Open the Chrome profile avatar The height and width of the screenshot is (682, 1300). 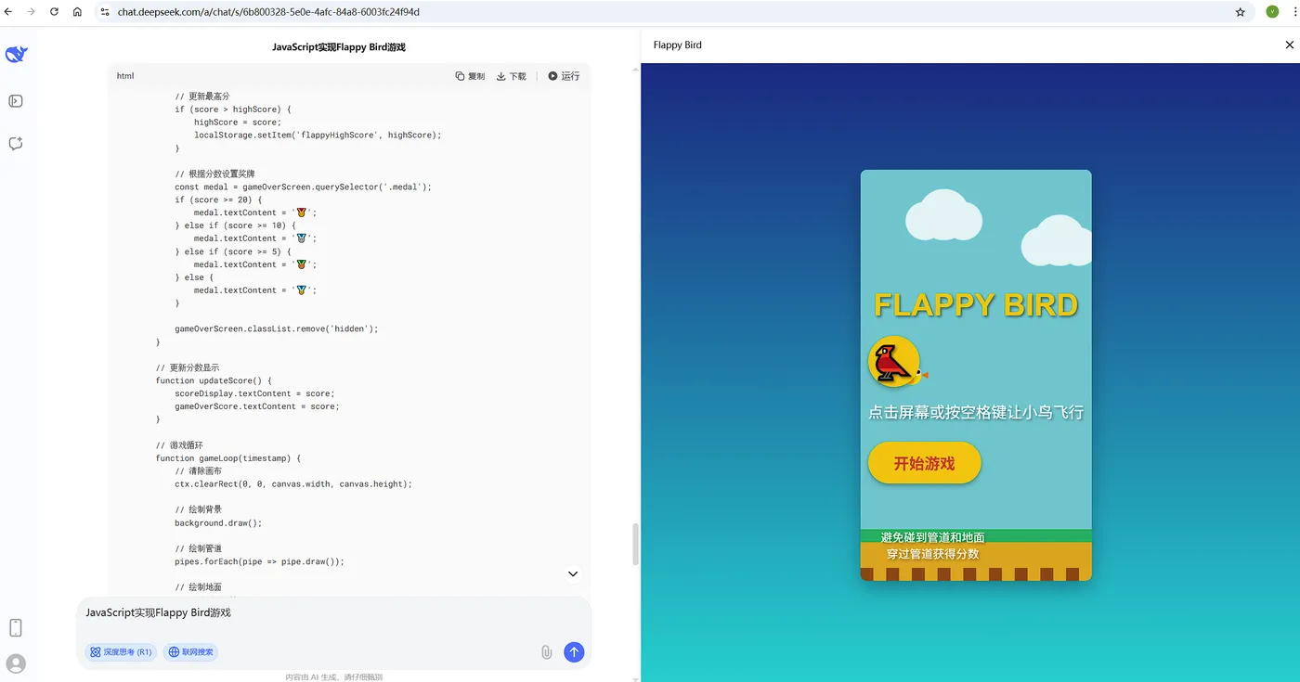click(x=1272, y=12)
